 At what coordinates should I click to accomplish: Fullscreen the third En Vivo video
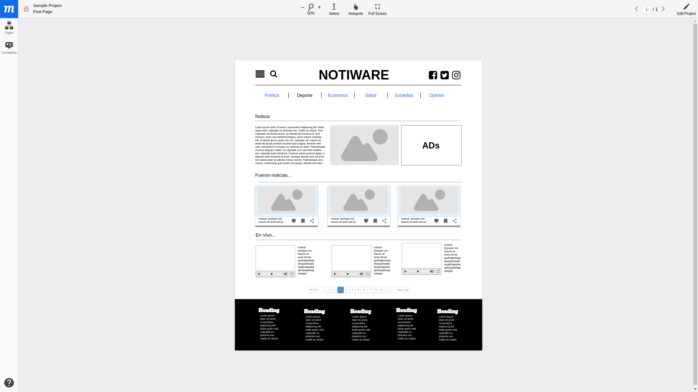(438, 271)
